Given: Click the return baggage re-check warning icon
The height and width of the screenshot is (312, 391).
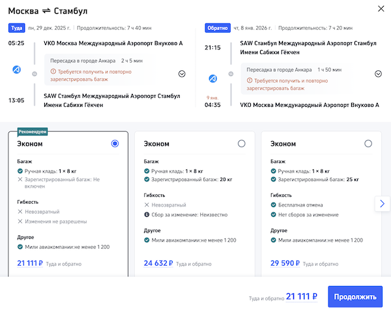Looking at the screenshot, I should pos(250,80).
